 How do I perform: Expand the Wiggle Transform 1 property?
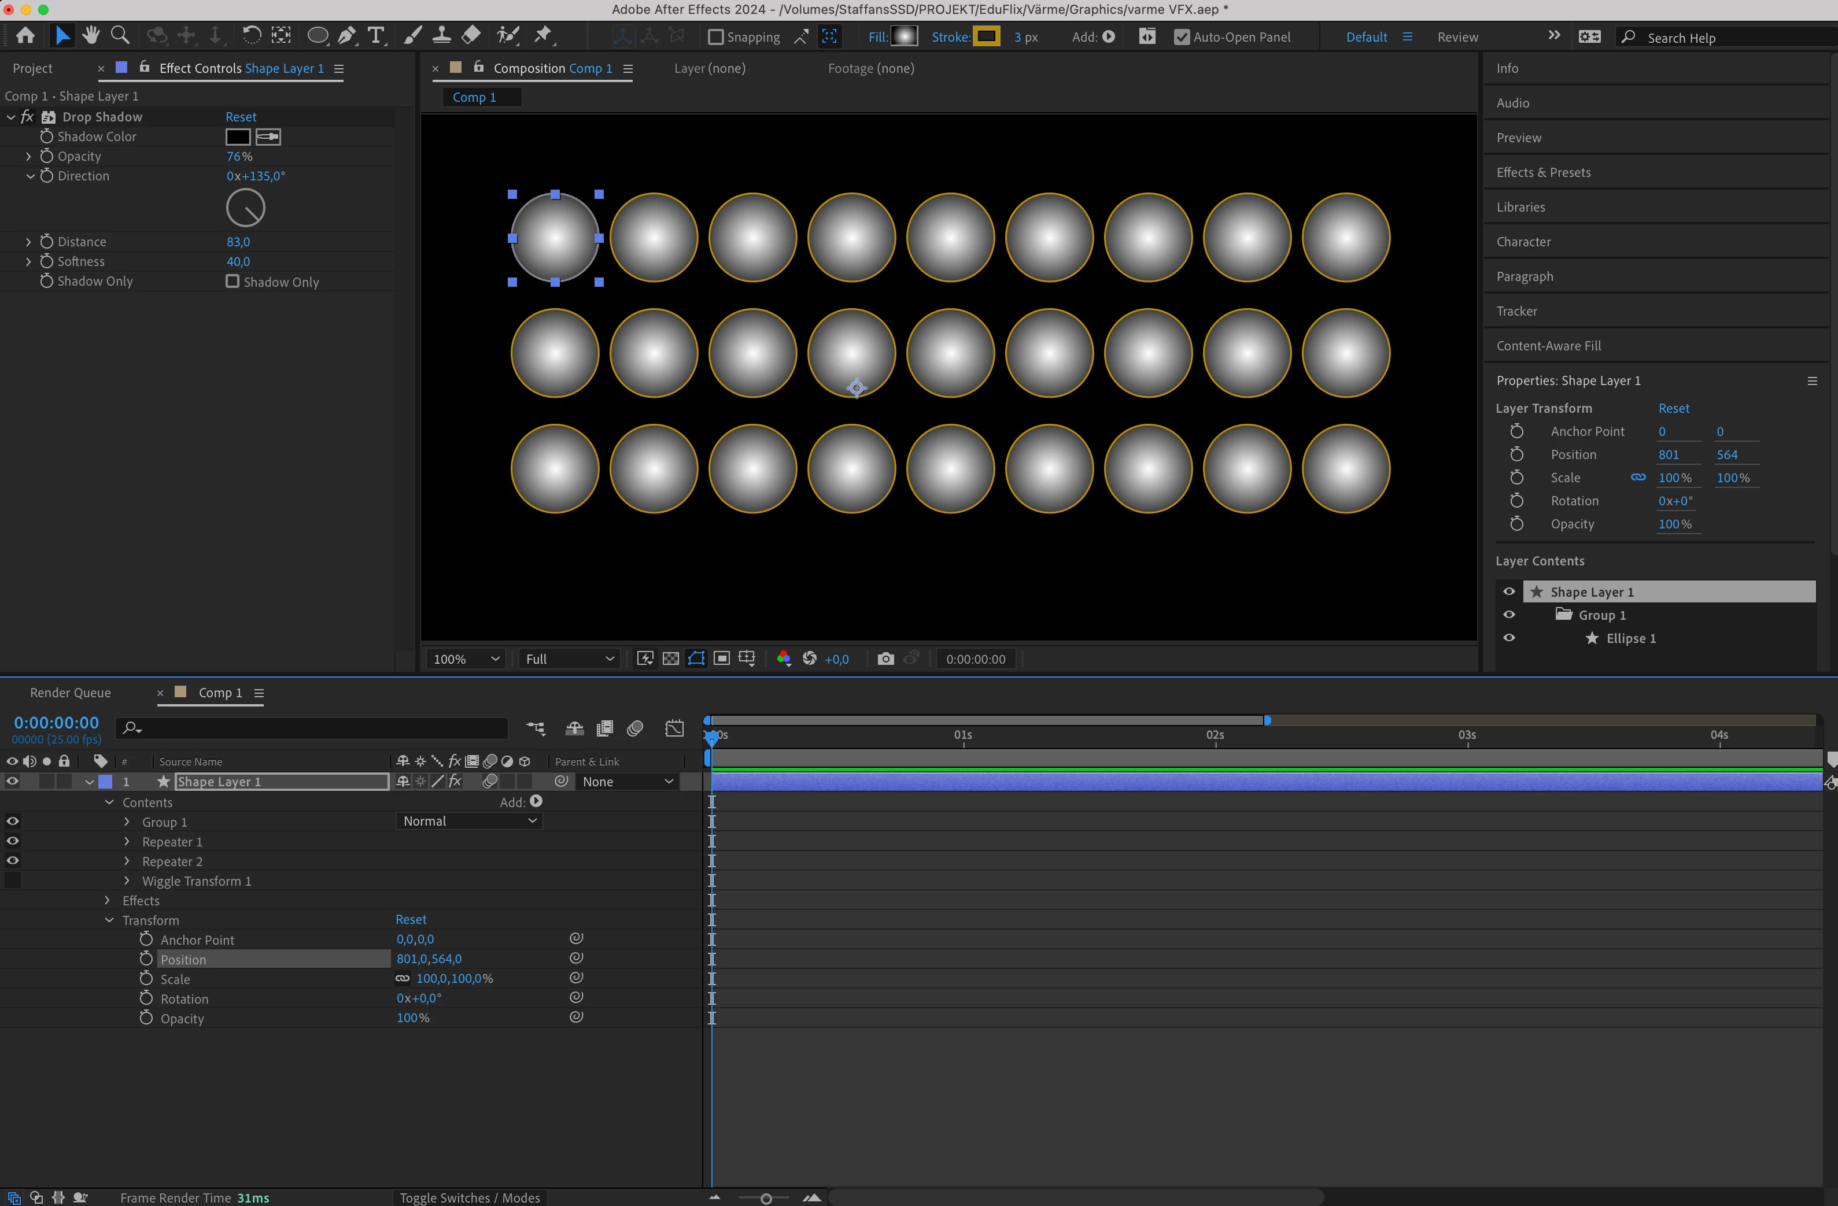pos(127,881)
